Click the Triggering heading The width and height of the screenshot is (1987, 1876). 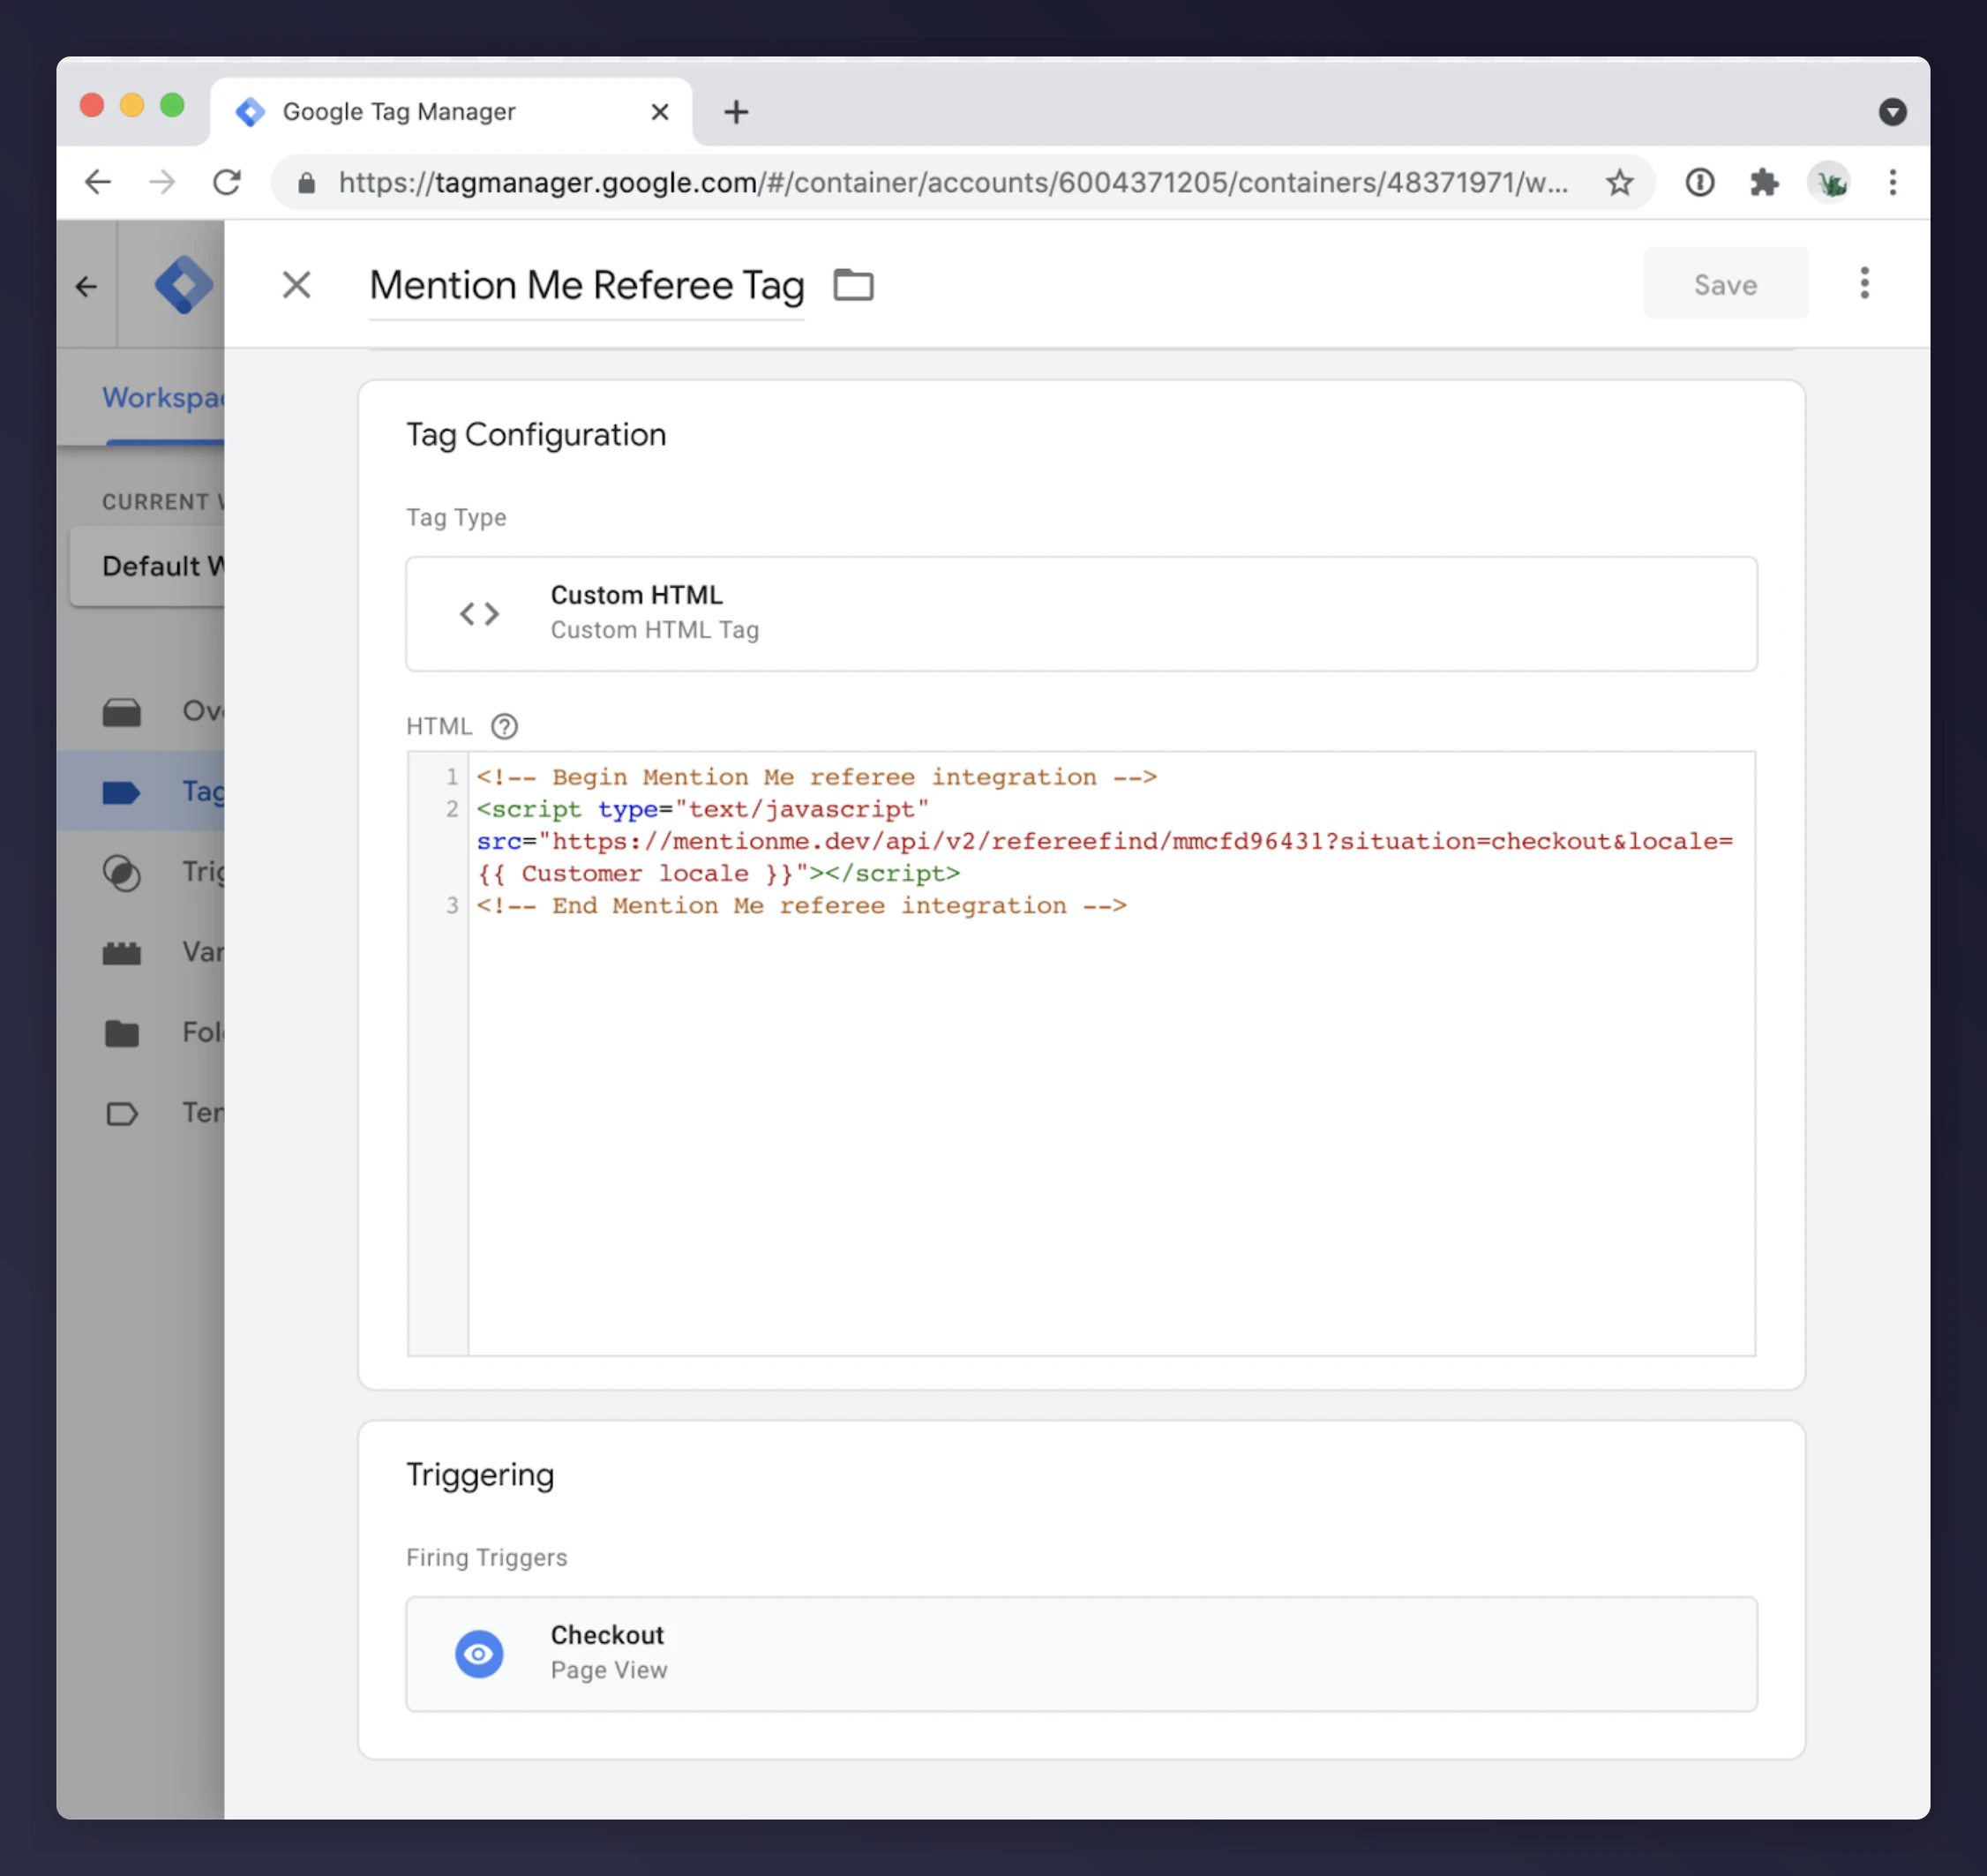pos(480,1475)
